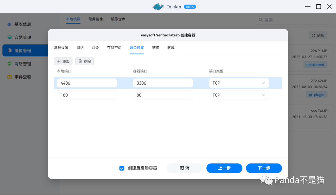
Task: Open 常用镜像 tab in background window
Action: tap(96, 19)
